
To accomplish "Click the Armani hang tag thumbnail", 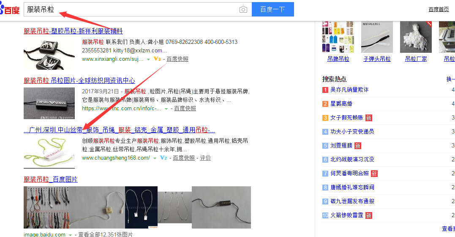I will [49, 103].
